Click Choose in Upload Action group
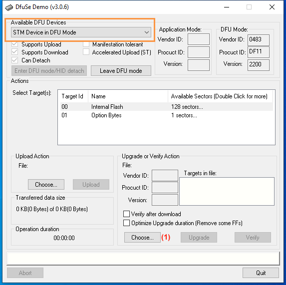 [46, 184]
